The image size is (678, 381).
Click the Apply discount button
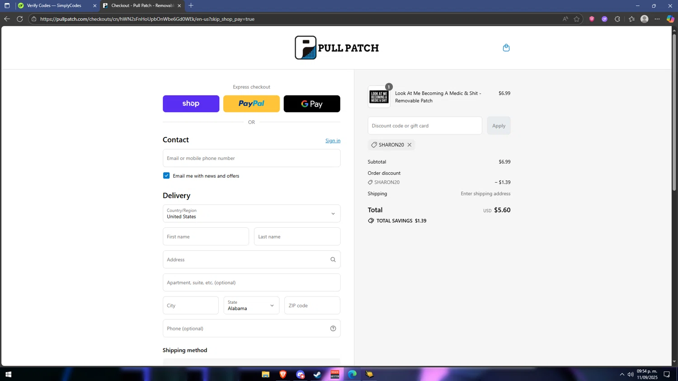click(x=499, y=126)
